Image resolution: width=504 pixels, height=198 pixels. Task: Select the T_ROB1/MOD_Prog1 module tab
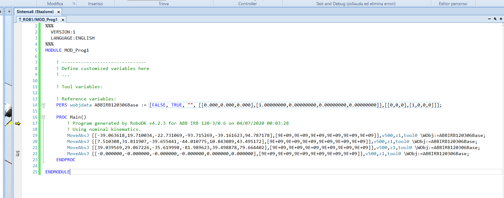tap(38, 19)
